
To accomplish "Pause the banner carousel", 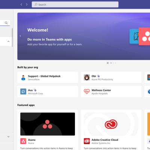I will pyautogui.click(x=108, y=63).
